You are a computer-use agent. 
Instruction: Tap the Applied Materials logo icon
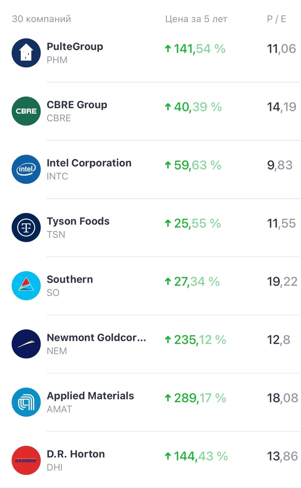(x=26, y=402)
